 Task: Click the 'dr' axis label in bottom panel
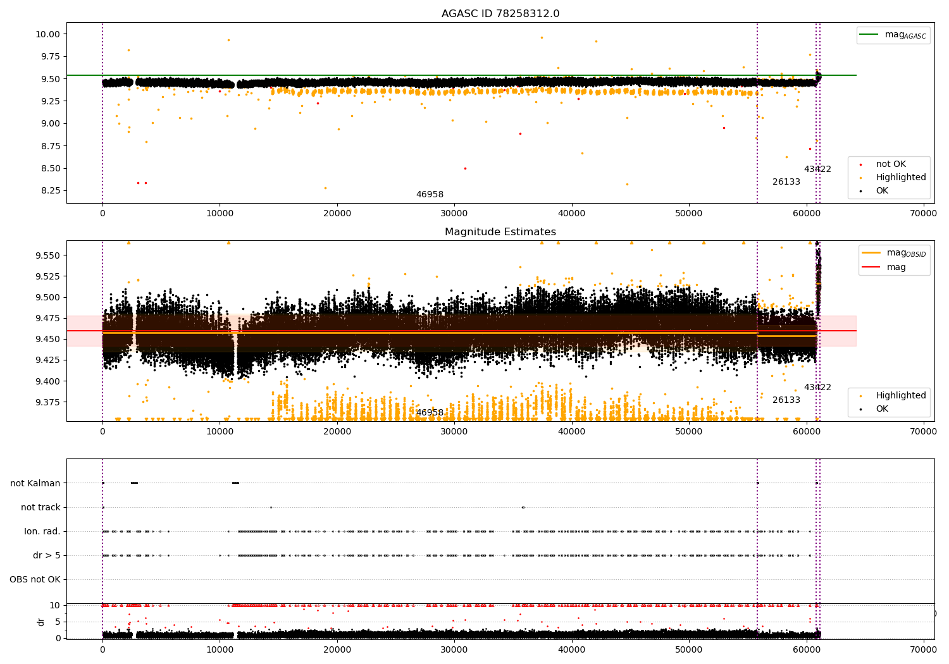click(x=41, y=622)
